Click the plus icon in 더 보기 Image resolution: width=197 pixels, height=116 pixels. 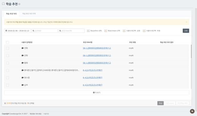click(94, 93)
